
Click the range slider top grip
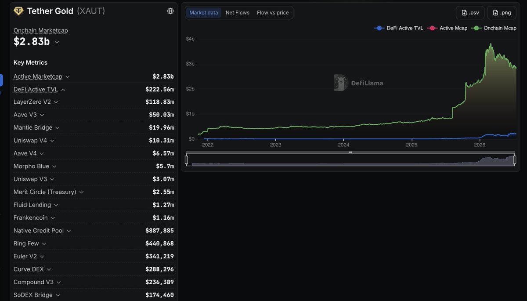pos(350,152)
